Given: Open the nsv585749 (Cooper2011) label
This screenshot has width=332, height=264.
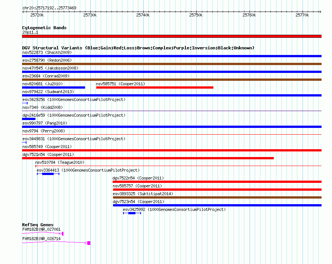Looking at the screenshot, I should (x=47, y=147).
